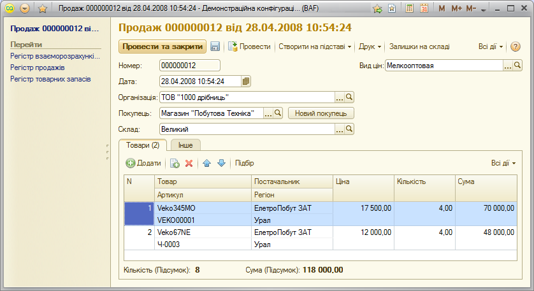Click the M memory button
Viewport: 534px width, 291px height.
pyautogui.click(x=442, y=8)
